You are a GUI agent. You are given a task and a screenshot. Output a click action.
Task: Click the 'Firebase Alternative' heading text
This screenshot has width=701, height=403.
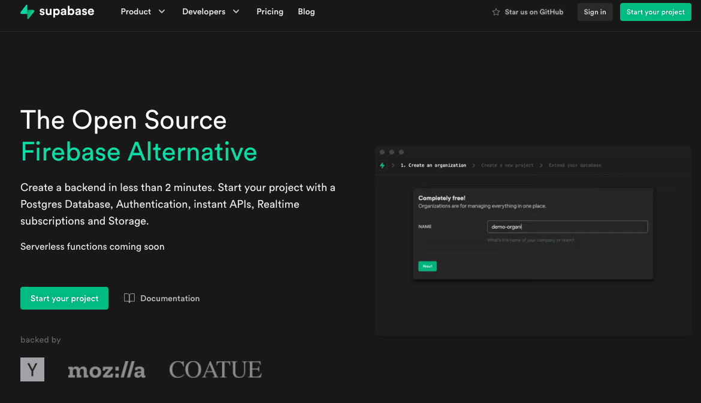[x=139, y=151]
